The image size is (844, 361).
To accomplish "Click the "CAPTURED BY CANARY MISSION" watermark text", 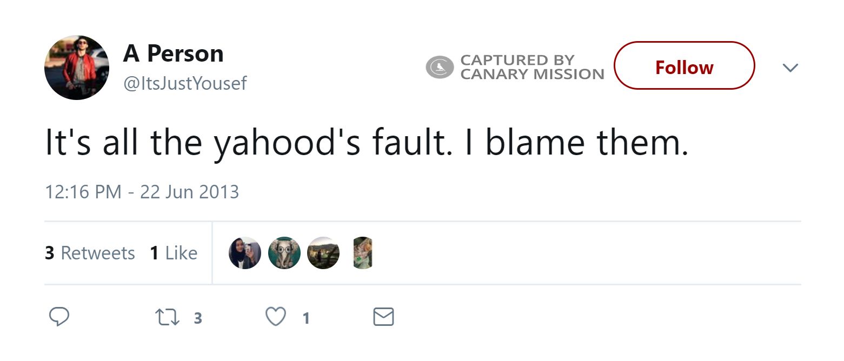I will tap(531, 68).
